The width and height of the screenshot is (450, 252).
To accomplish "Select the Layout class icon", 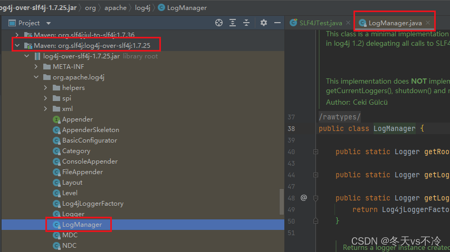I will click(x=56, y=183).
